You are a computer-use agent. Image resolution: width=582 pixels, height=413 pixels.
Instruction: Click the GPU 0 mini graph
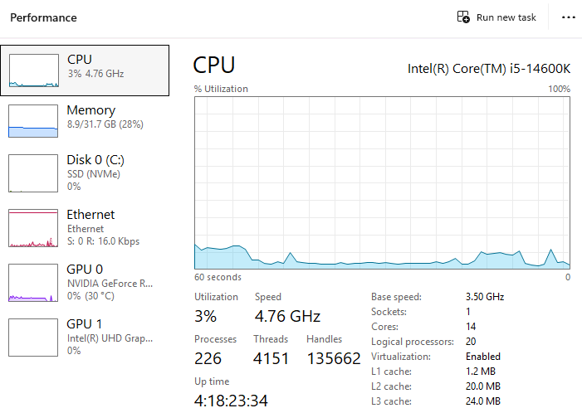tap(33, 282)
